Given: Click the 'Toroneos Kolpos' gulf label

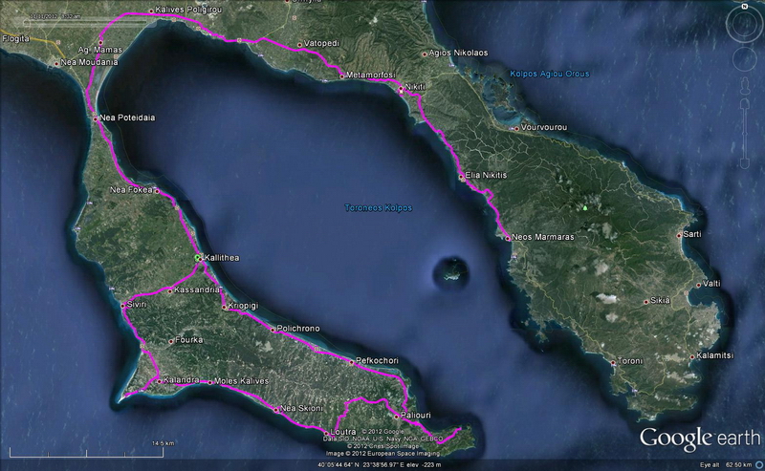Looking at the screenshot, I should [378, 207].
